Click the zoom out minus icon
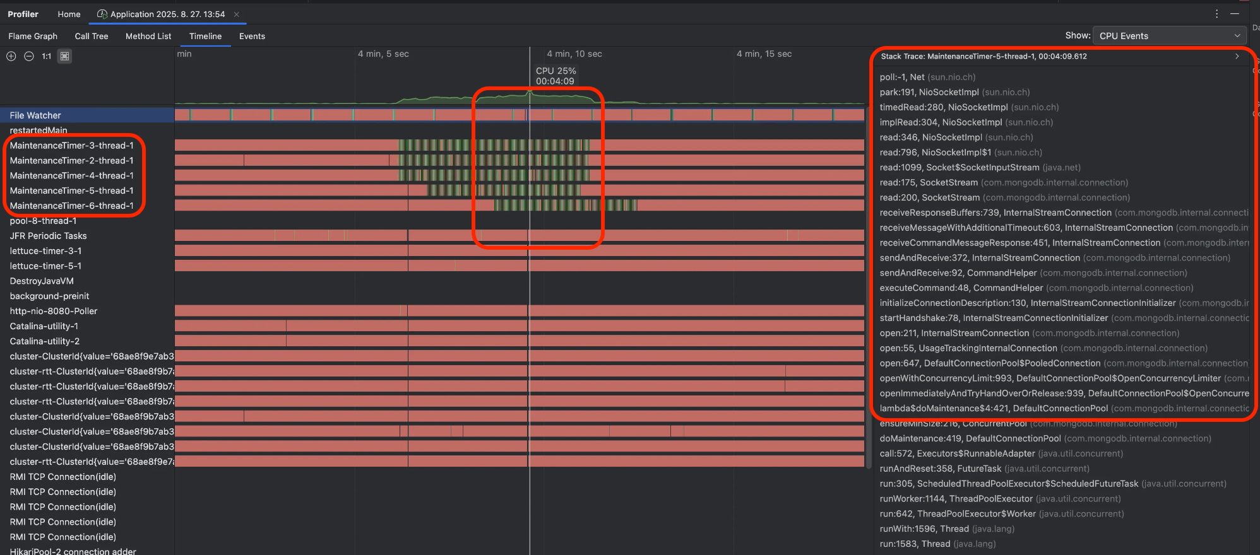This screenshot has width=1260, height=555. [x=29, y=56]
